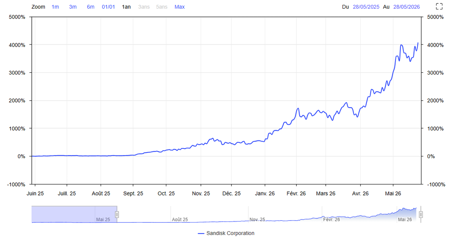Click the Déc. 25 x-axis label
This screenshot has height=241, width=453.
(x=231, y=194)
